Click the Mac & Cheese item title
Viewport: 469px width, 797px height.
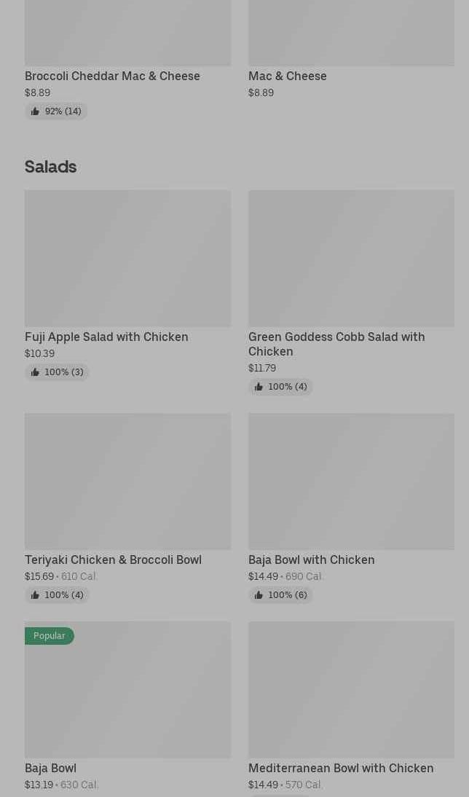click(x=288, y=76)
